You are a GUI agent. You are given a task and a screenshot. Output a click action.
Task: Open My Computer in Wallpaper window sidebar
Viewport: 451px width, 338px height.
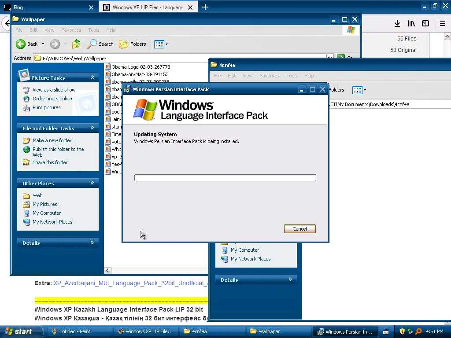click(x=47, y=213)
